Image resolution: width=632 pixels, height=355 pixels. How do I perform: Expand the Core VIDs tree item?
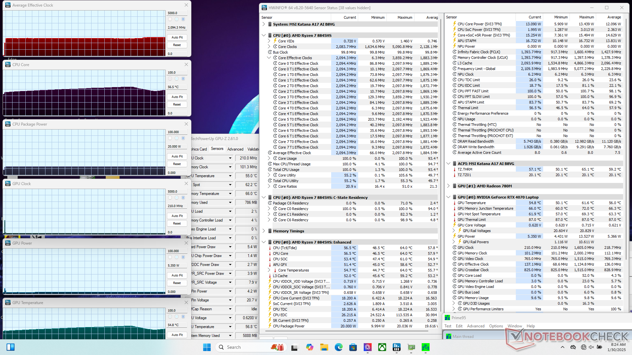coord(269,41)
